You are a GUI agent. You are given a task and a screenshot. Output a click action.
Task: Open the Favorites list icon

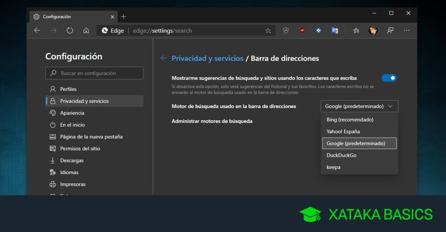356,30
